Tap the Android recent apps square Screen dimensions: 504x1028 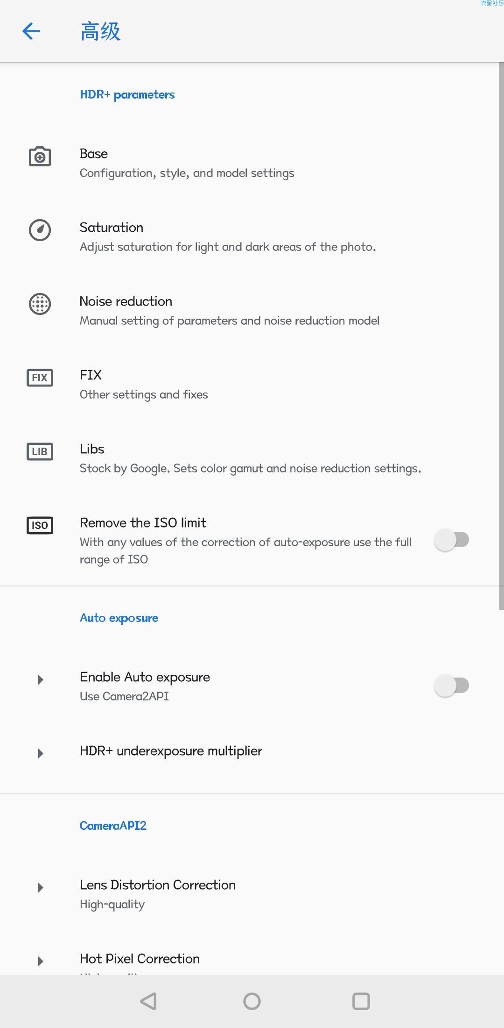361,1001
